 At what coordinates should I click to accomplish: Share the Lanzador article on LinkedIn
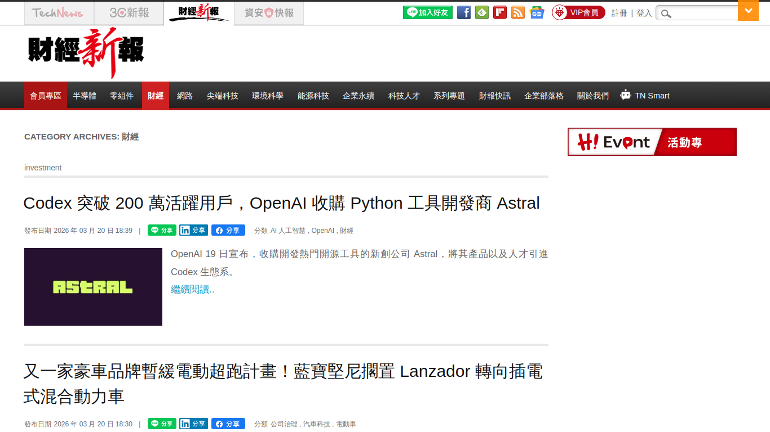point(193,424)
